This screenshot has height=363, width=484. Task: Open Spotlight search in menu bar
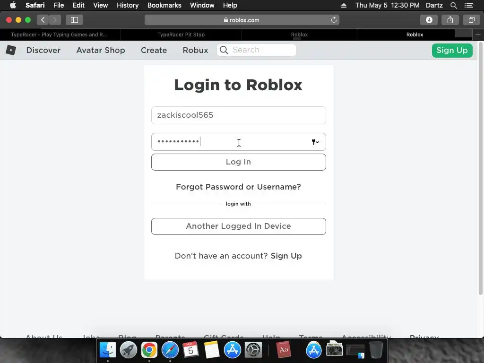pos(453,5)
